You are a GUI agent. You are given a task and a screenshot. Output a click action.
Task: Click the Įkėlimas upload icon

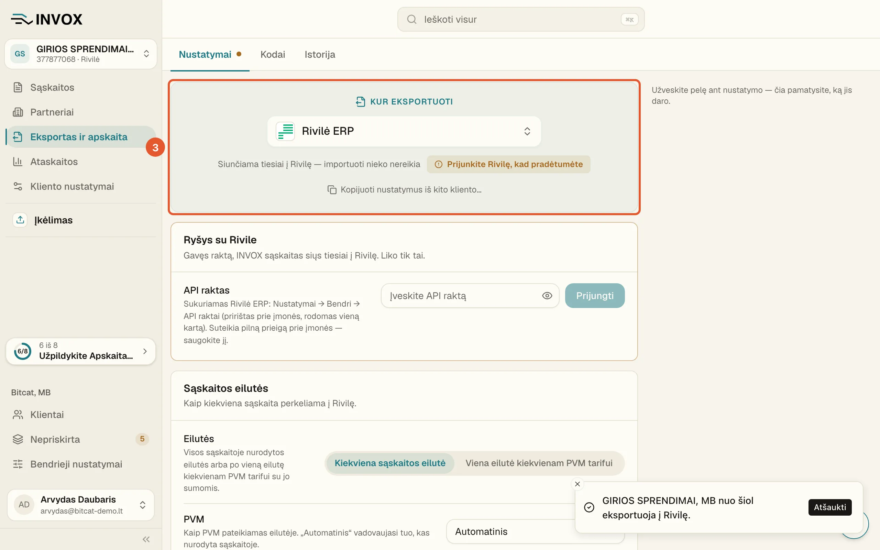(20, 220)
